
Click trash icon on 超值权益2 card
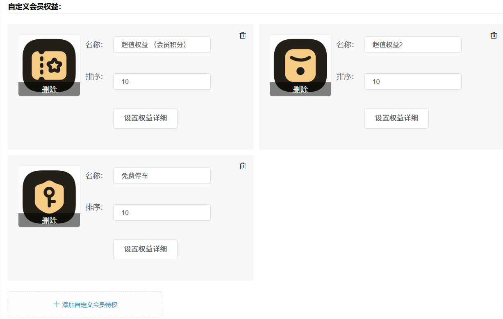click(494, 36)
